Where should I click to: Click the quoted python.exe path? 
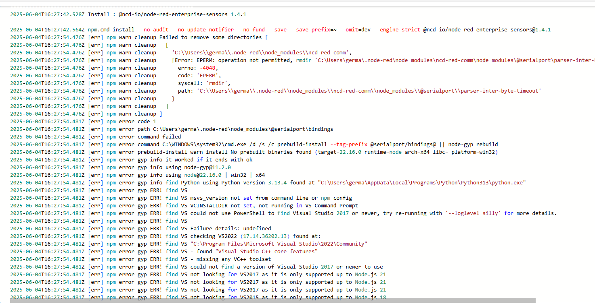point(422,182)
